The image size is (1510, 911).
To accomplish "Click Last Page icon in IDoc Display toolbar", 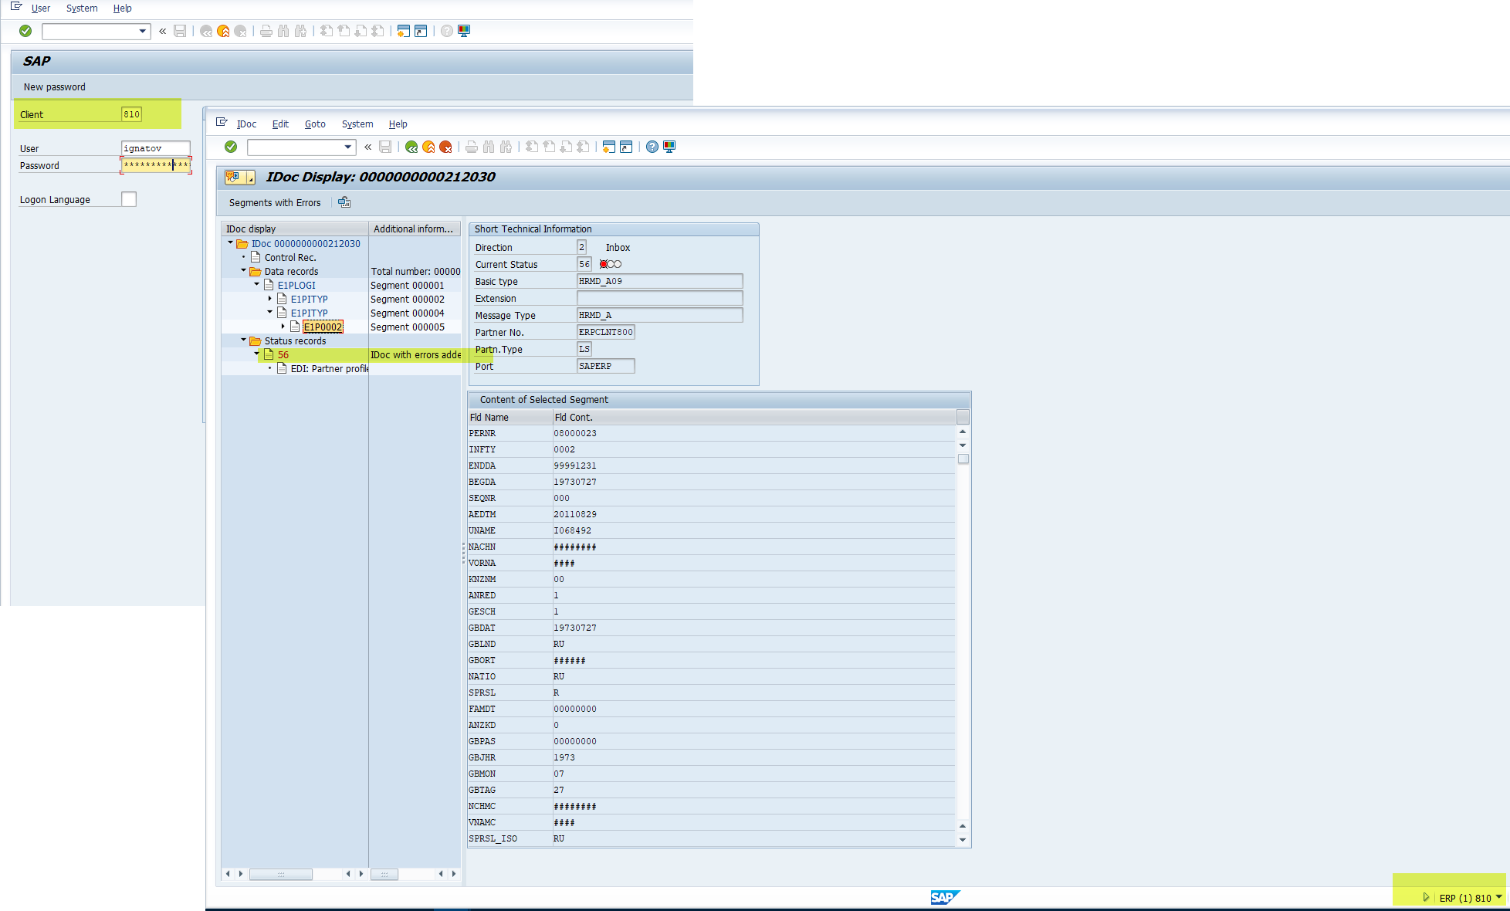I will (583, 147).
